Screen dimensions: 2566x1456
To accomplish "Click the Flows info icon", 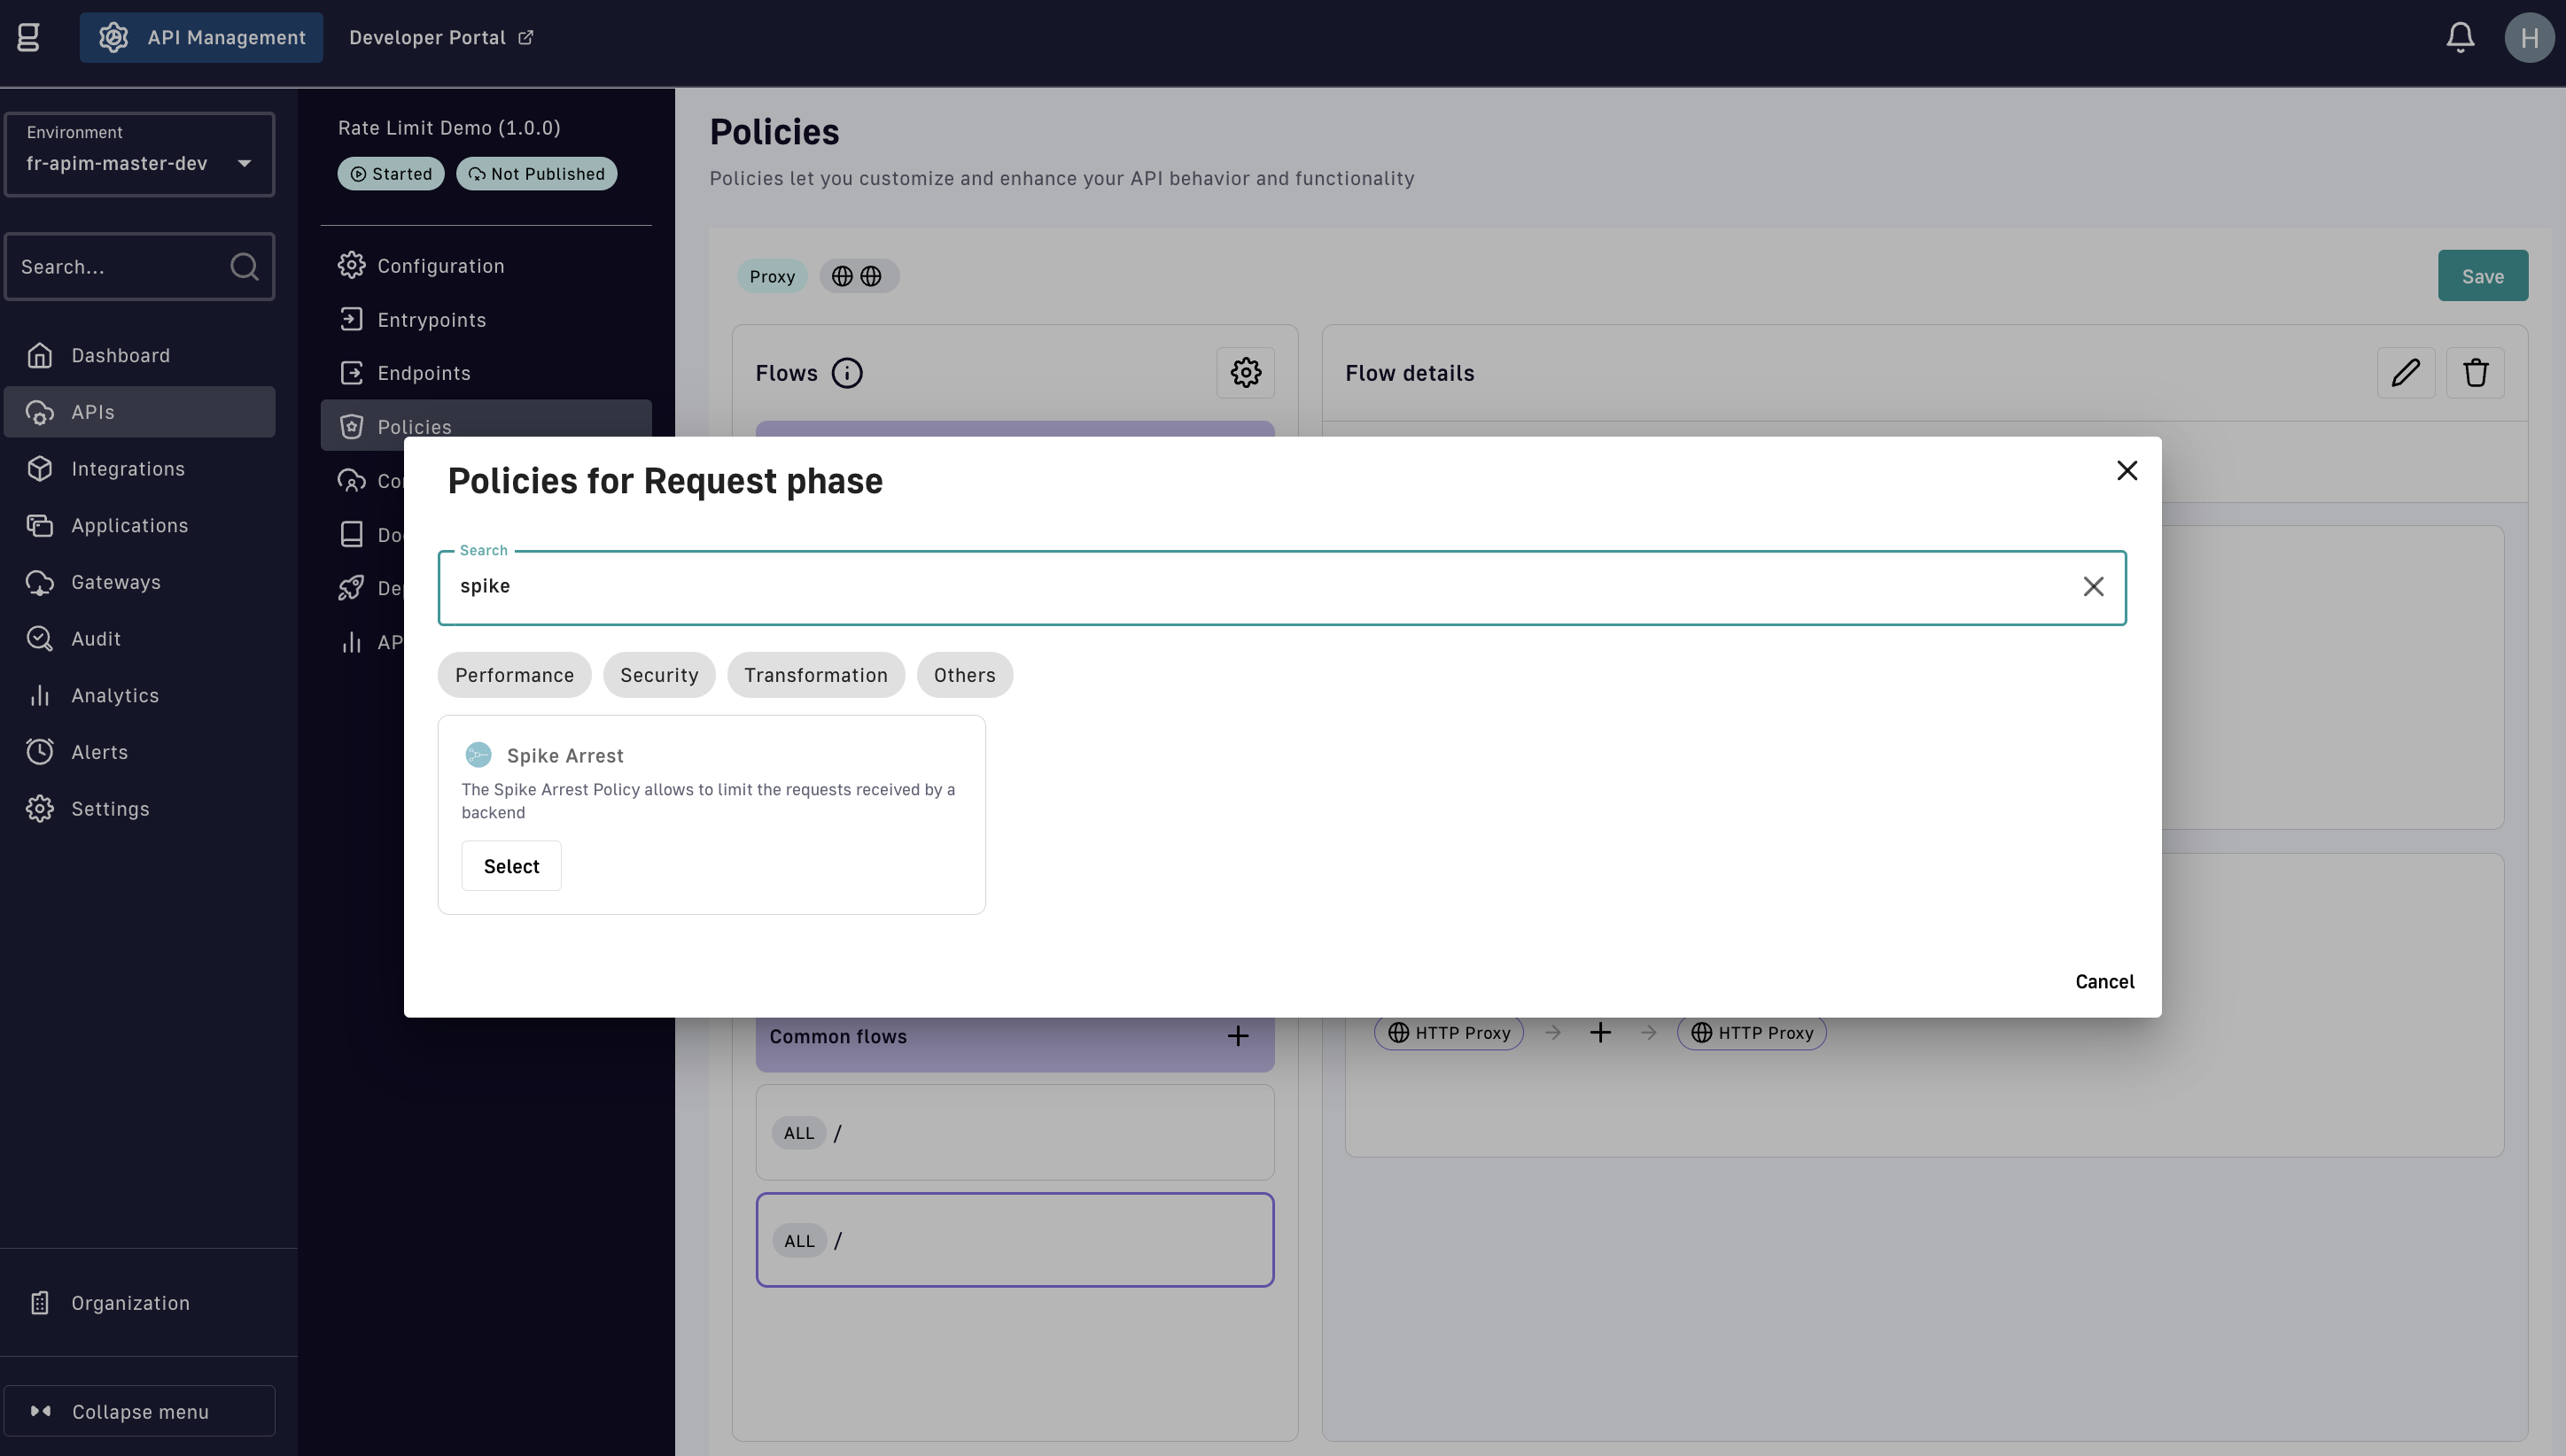I will point(846,373).
